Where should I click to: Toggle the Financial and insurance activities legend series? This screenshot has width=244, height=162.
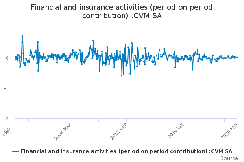[126, 151]
